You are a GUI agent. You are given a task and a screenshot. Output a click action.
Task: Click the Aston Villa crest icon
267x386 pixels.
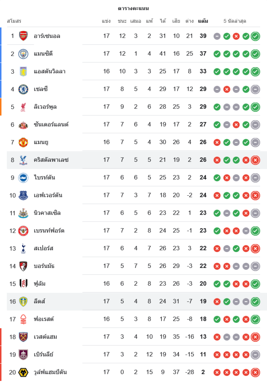click(23, 71)
